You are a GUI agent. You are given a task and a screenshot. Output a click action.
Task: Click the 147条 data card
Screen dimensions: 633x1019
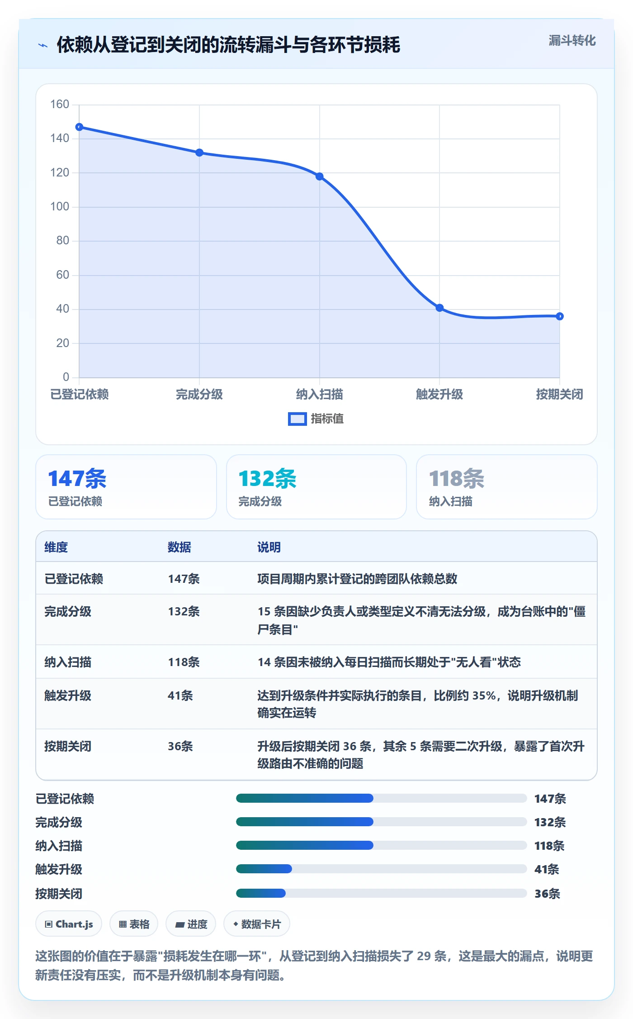[126, 487]
